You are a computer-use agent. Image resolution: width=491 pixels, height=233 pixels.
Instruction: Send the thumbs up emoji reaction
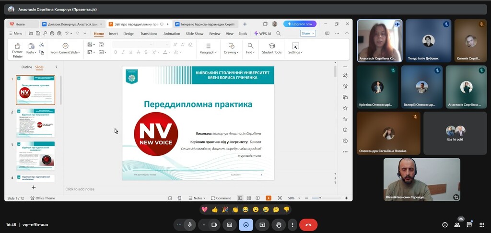point(214,210)
